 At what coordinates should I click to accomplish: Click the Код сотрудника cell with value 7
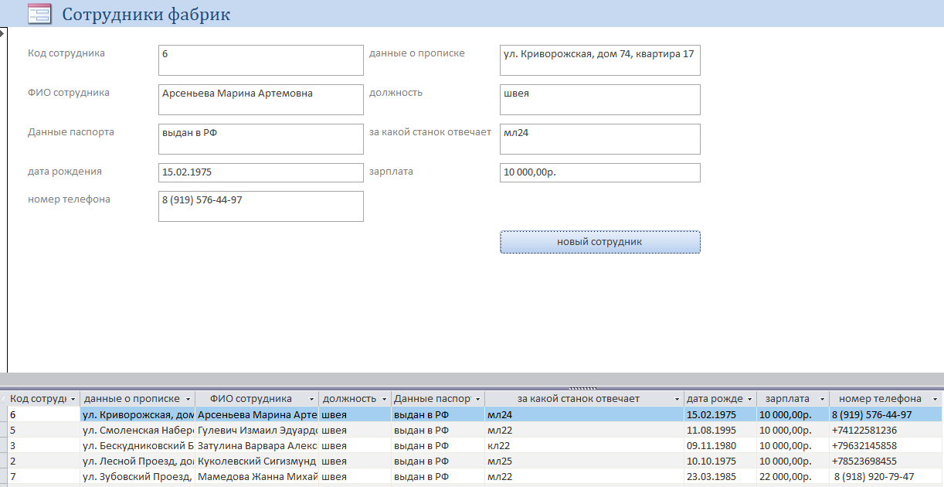point(44,476)
